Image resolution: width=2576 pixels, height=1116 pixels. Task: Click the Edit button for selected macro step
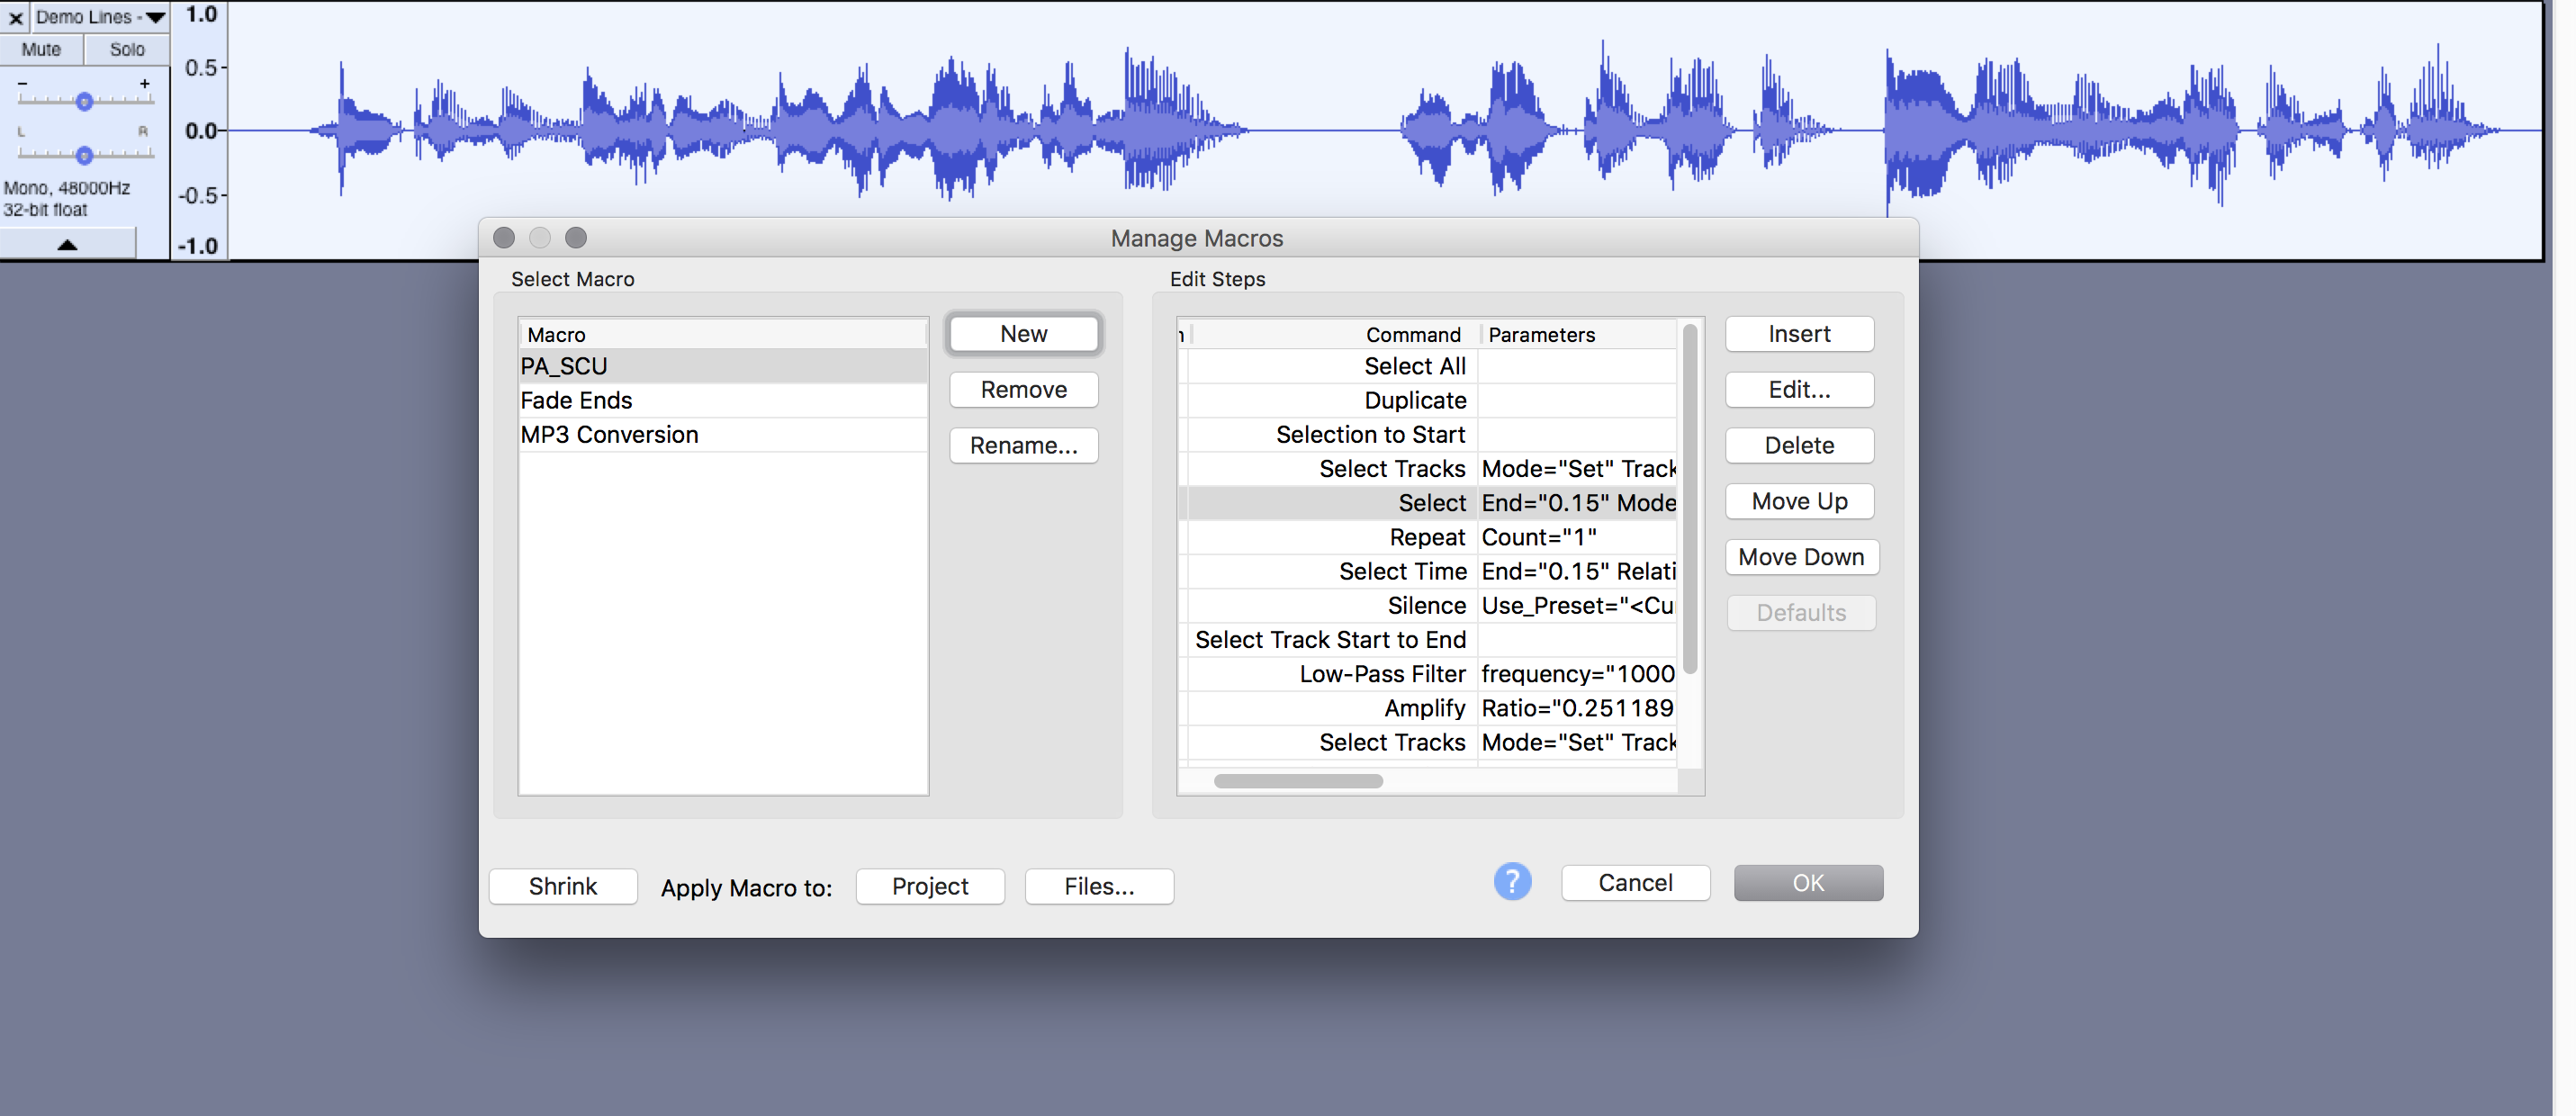(1802, 390)
